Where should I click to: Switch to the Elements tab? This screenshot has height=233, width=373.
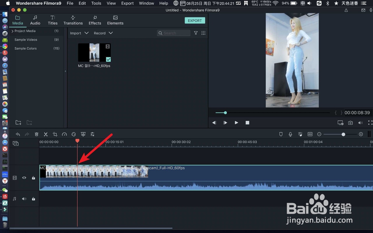click(115, 20)
